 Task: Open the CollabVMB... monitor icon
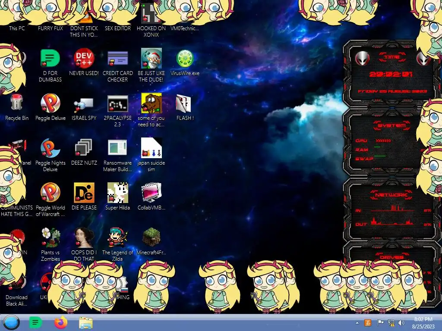click(x=152, y=193)
